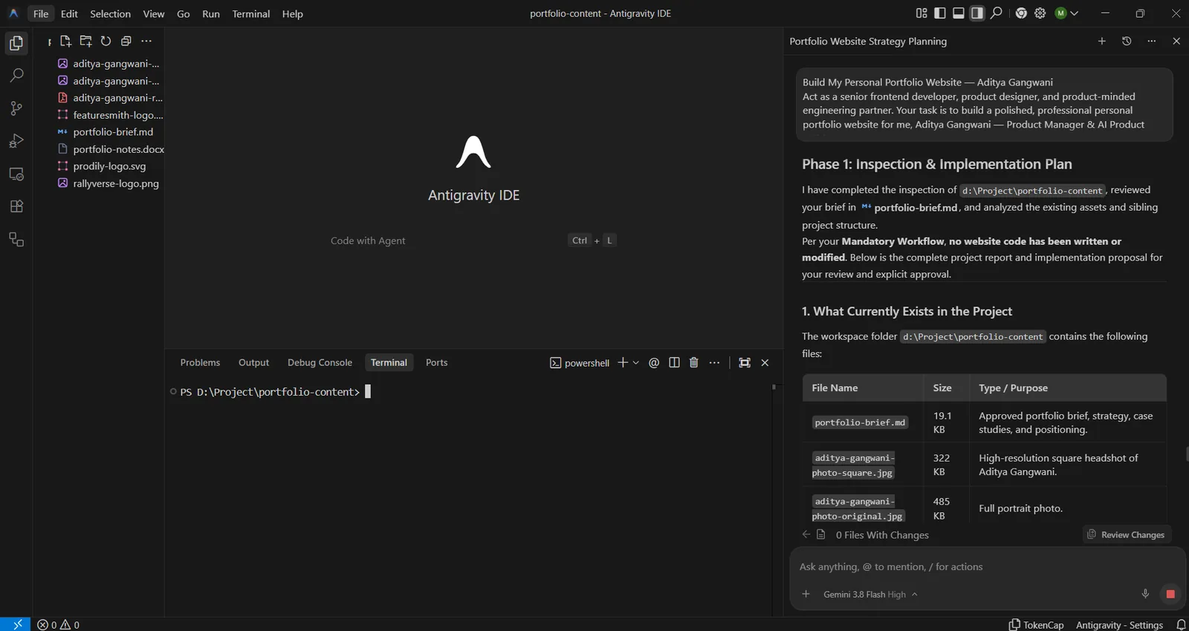Open the Remote Explorer view

(x=16, y=174)
